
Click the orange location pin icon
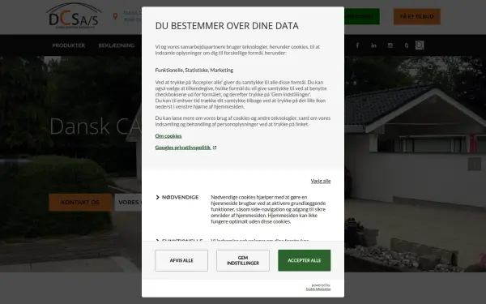115,16
